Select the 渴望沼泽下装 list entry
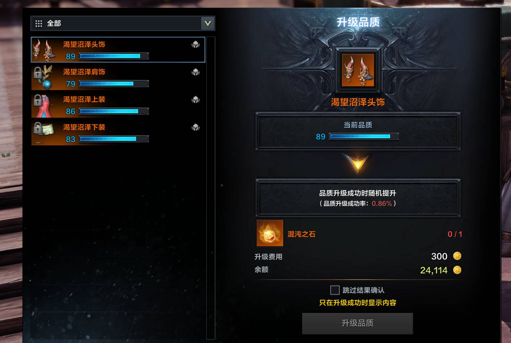This screenshot has height=343, width=511. [x=118, y=133]
